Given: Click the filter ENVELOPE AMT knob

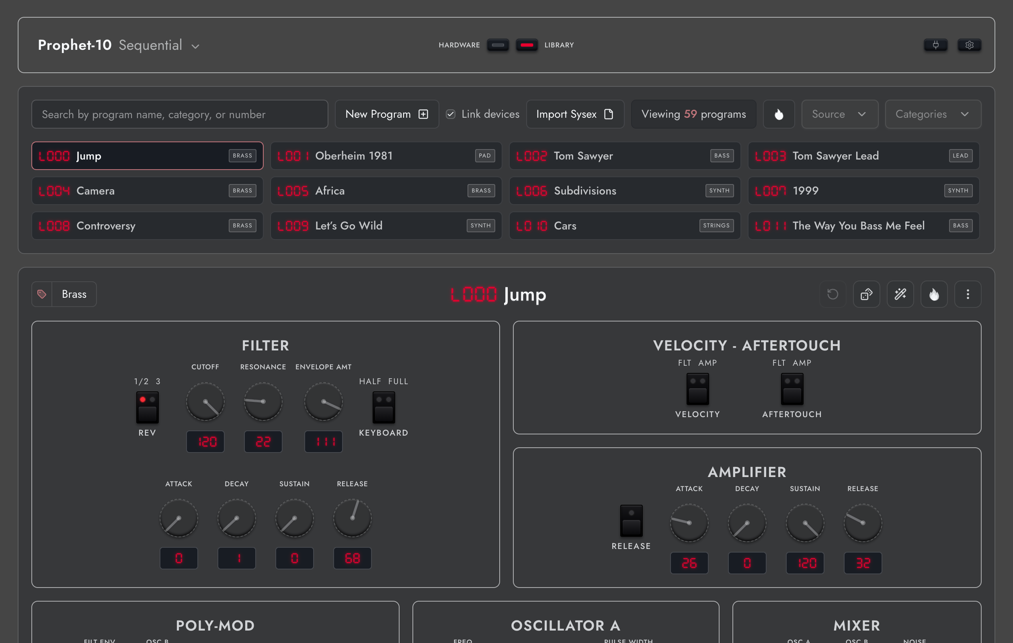Looking at the screenshot, I should pyautogui.click(x=323, y=401).
